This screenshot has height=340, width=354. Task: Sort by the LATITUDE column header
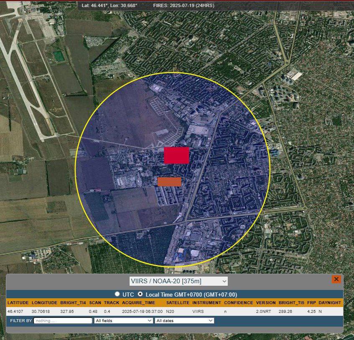(18, 302)
